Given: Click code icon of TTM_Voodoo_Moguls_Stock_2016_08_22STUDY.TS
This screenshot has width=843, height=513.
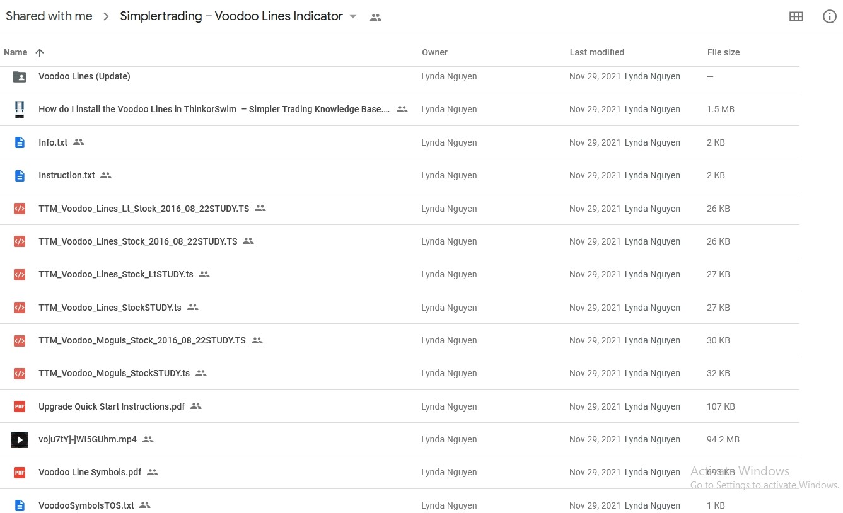Looking at the screenshot, I should 20,340.
